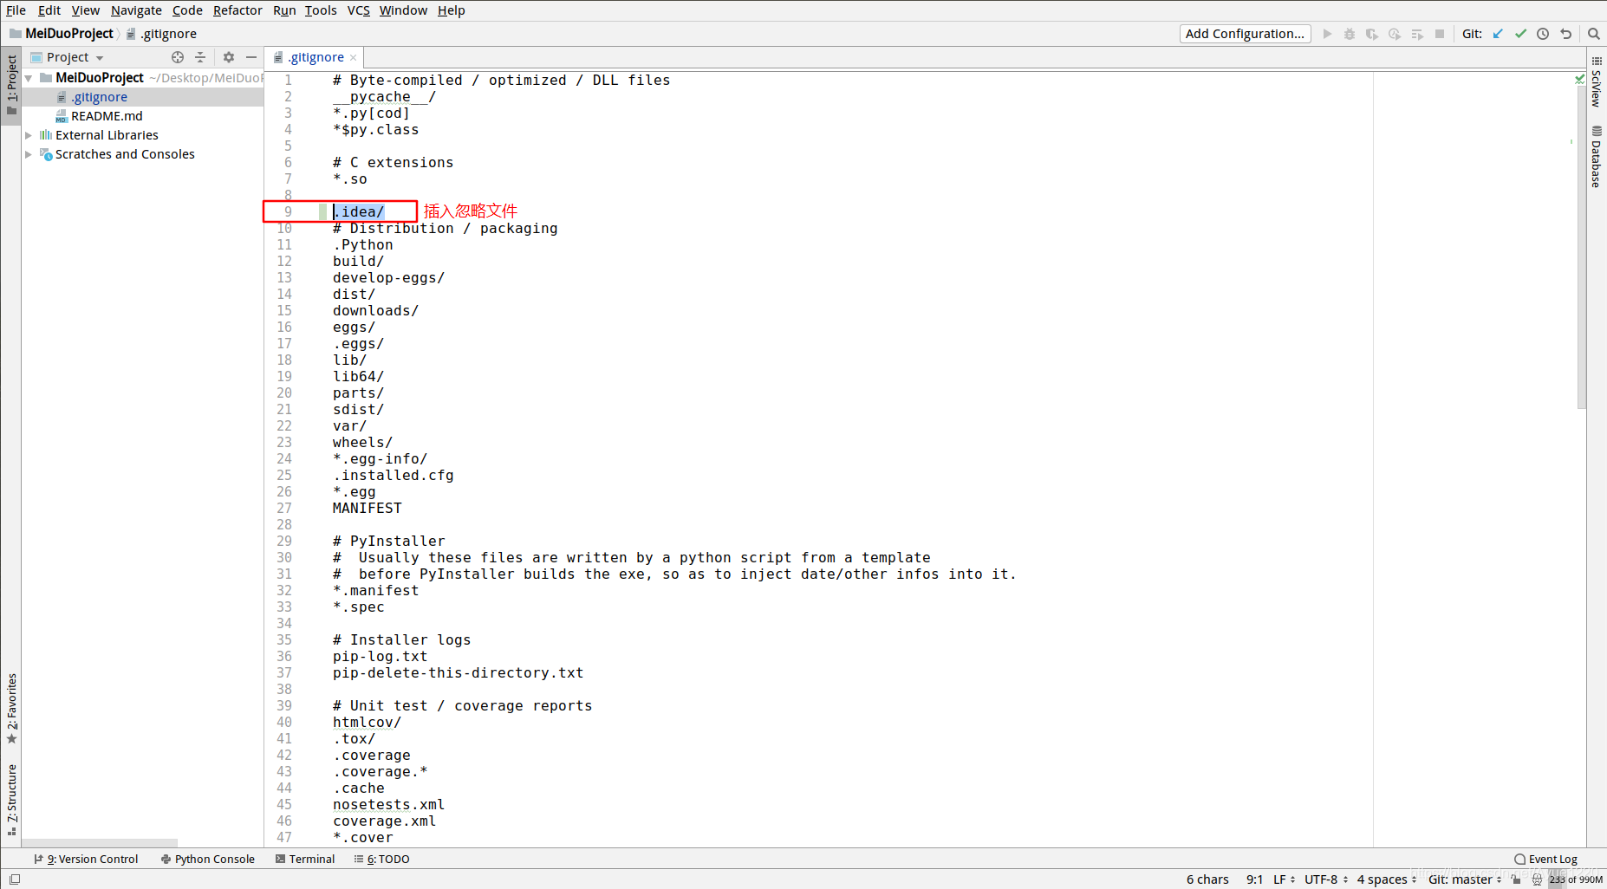Image resolution: width=1607 pixels, height=889 pixels.
Task: Click the 9:1 cursor position indicator
Action: click(x=1254, y=879)
